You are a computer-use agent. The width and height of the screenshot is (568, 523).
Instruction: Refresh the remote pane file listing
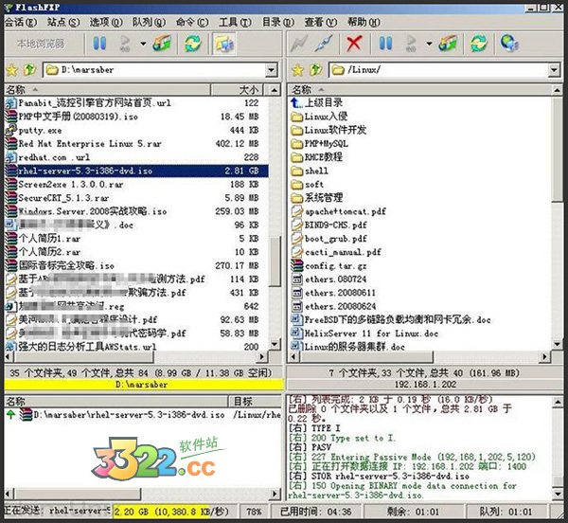pyautogui.click(x=477, y=44)
